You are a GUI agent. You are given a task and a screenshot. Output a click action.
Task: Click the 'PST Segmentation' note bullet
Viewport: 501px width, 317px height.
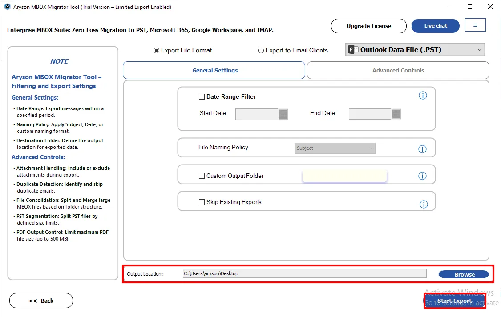56,219
